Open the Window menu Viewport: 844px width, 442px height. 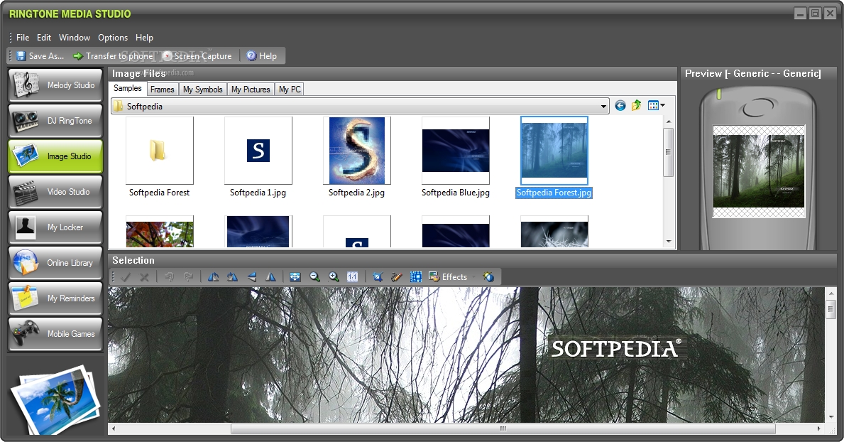75,38
